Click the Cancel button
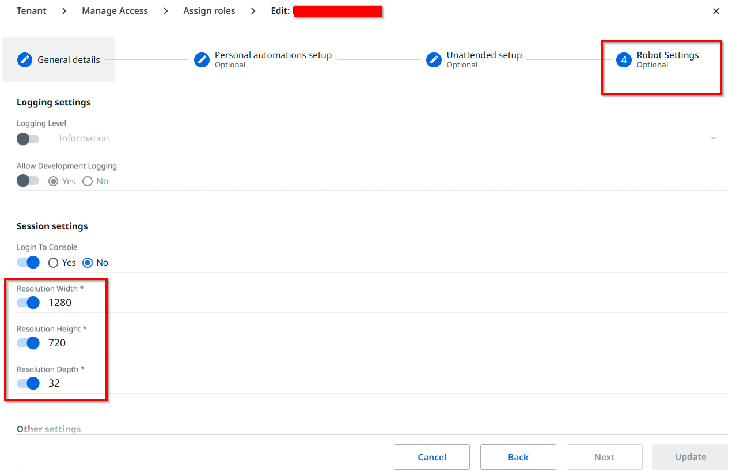 point(431,456)
